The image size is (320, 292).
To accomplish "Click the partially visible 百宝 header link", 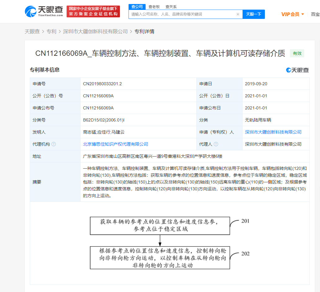I will [315, 14].
